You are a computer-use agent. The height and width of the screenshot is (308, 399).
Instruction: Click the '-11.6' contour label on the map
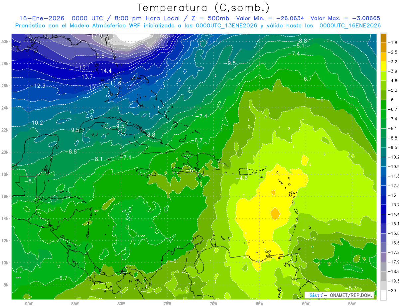tap(114, 83)
